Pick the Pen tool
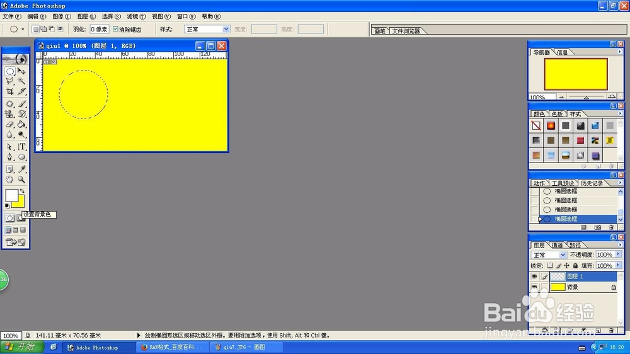The height and width of the screenshot is (354, 630). click(10, 157)
